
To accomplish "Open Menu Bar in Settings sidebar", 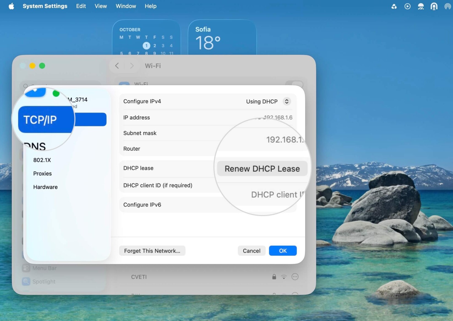I will point(39,268).
